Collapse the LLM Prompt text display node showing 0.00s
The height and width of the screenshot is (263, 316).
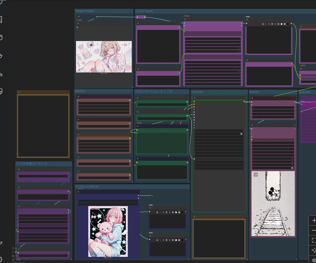(x=248, y=20)
